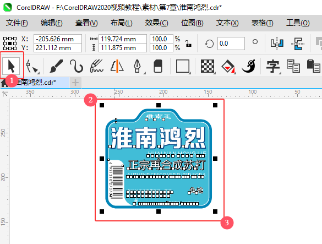
Task: Open the Transparency tool flyout arrow
Action: pos(215,73)
